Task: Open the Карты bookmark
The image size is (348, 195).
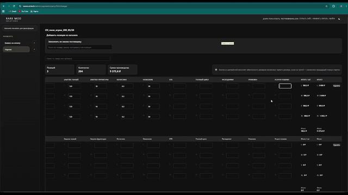Action: 34,11
